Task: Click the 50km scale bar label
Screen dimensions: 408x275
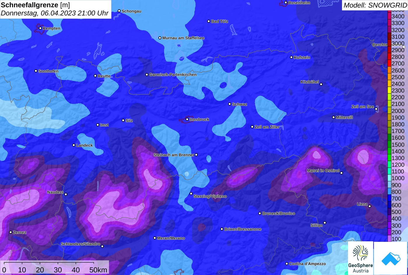Action: tap(98, 270)
